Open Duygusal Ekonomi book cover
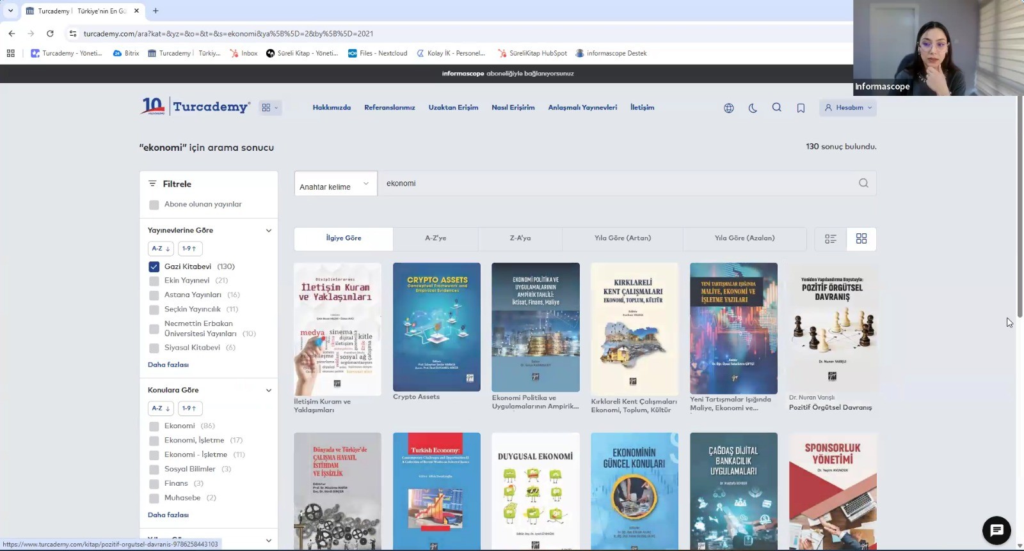Image resolution: width=1024 pixels, height=551 pixels. [536, 491]
